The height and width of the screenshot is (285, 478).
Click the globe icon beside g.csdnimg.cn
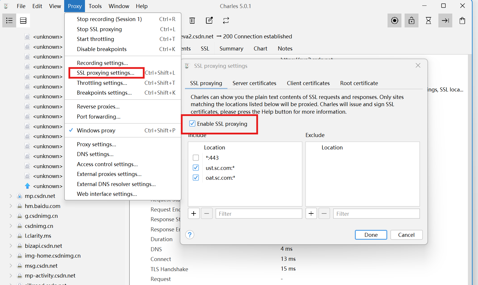click(x=20, y=216)
